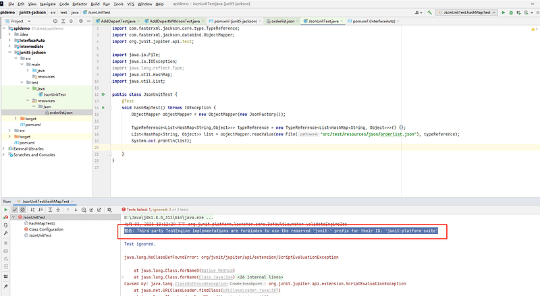
Task: Import test results in the Run toolbar
Action: pos(92,210)
